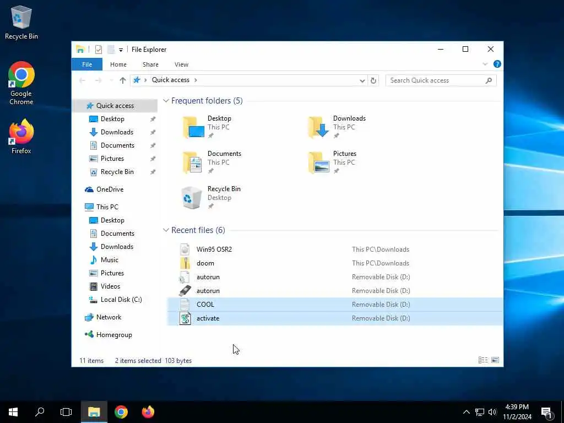Select Videos in navigation pane

coord(110,286)
